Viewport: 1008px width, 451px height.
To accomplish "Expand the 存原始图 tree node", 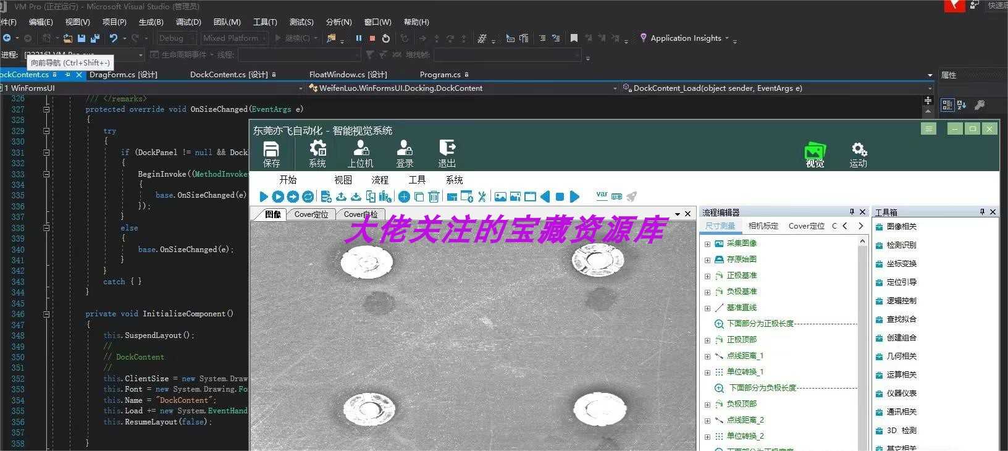I will (x=707, y=260).
